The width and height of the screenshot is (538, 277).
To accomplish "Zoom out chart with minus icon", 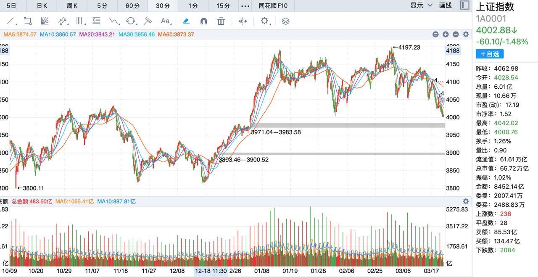I will click(x=455, y=34).
